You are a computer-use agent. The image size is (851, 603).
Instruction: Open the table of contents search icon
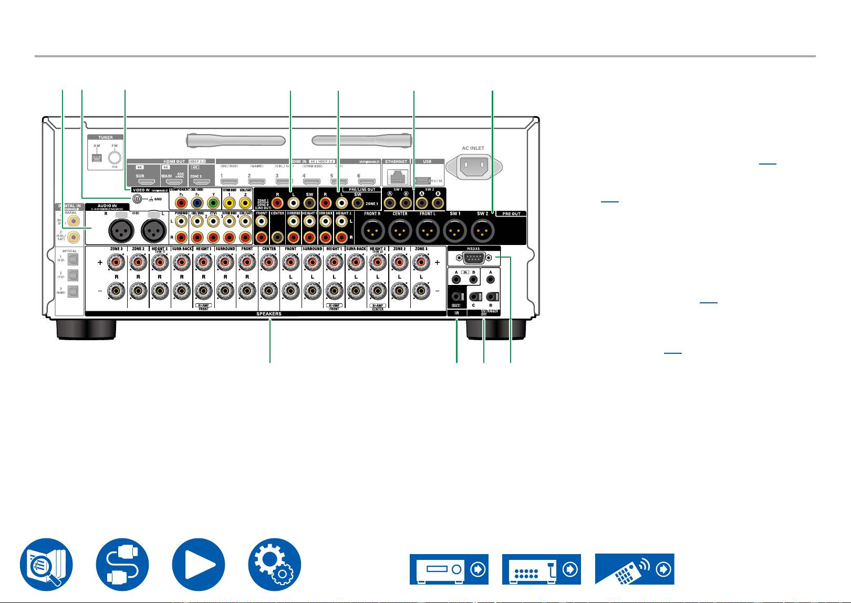pyautogui.click(x=46, y=564)
